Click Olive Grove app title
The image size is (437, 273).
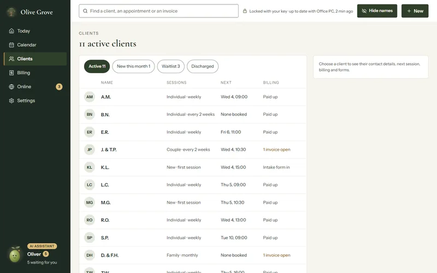[37, 12]
